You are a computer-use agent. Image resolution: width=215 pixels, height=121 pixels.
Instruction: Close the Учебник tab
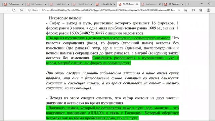tap(160, 4)
